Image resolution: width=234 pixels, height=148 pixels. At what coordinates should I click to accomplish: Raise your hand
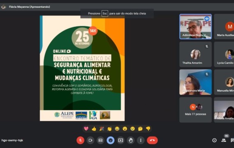131,140
